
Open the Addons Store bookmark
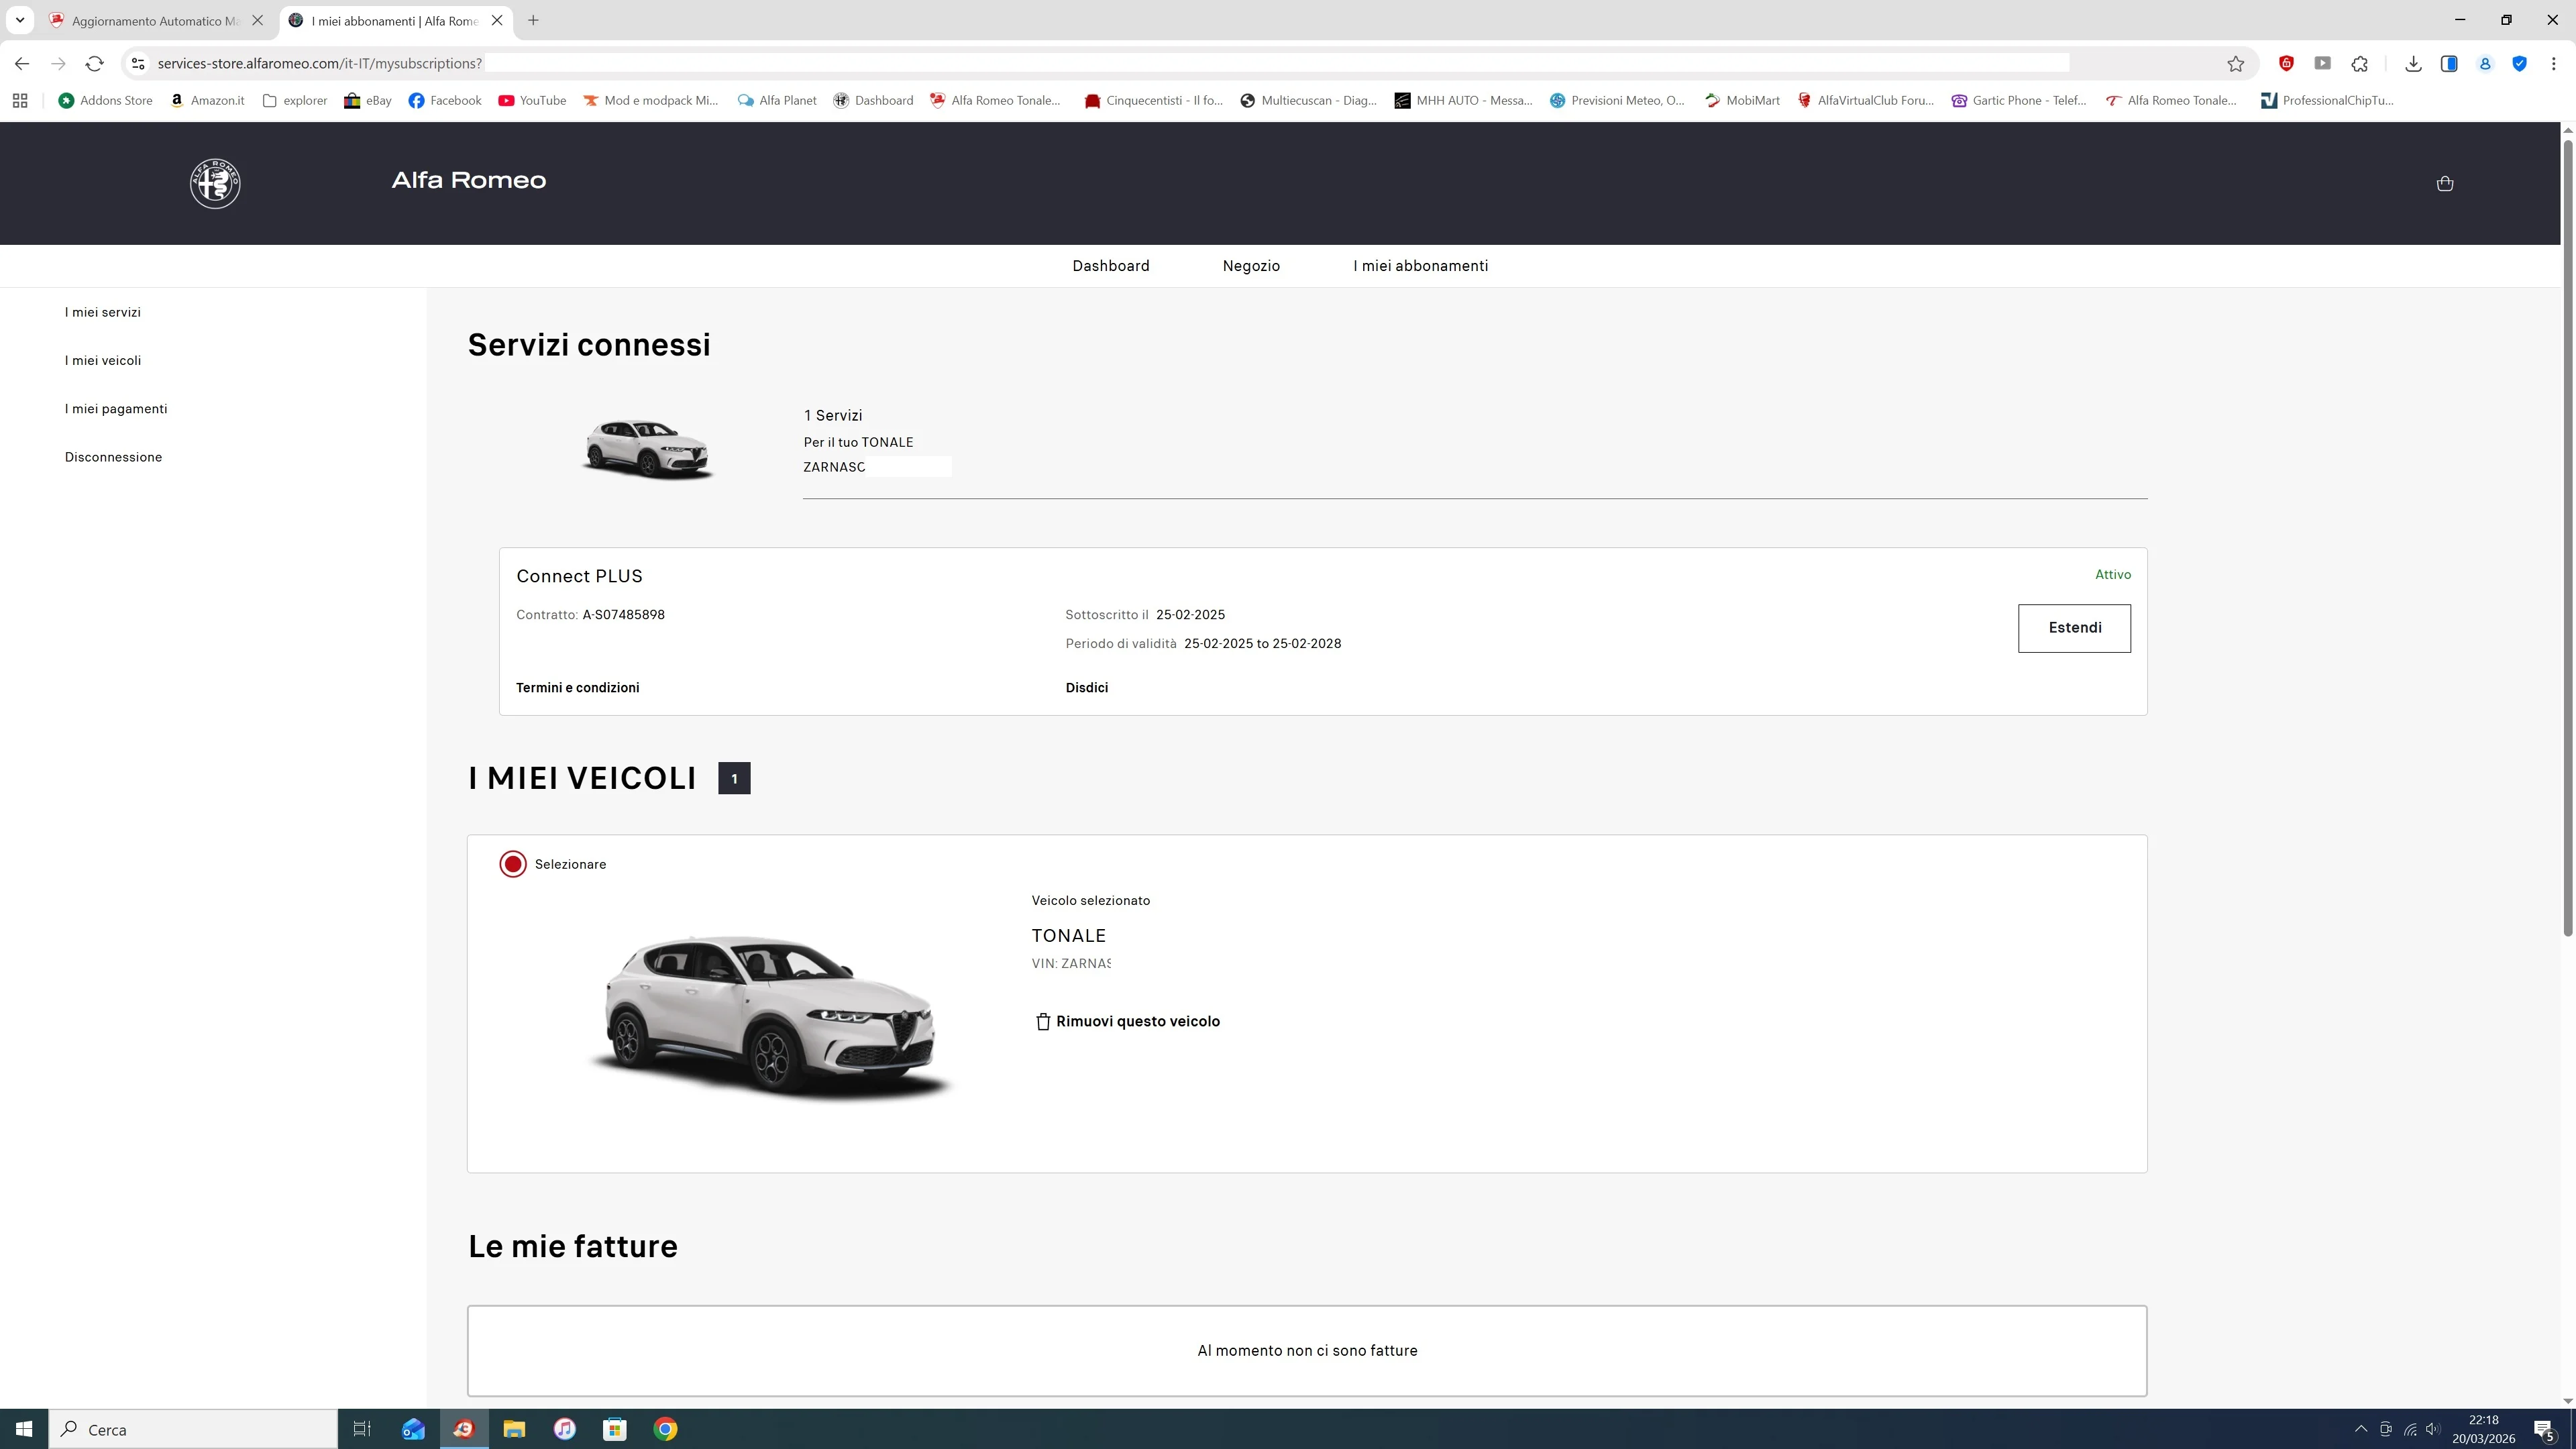pyautogui.click(x=106, y=101)
